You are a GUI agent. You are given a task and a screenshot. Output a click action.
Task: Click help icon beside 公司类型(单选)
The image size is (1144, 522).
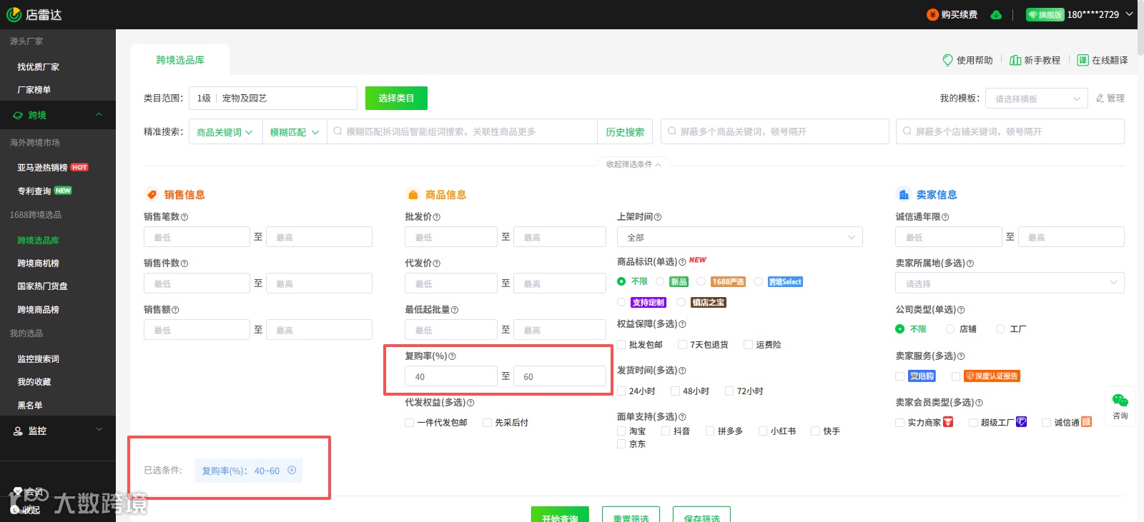pyautogui.click(x=961, y=310)
